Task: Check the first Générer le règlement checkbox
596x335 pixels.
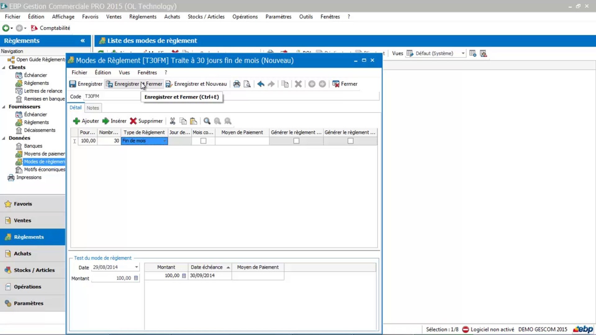Action: (296, 141)
